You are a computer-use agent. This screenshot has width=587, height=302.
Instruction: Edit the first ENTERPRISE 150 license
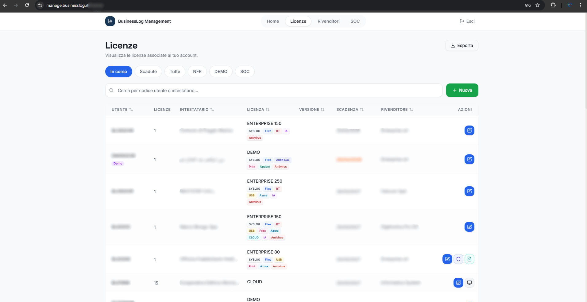tap(469, 130)
